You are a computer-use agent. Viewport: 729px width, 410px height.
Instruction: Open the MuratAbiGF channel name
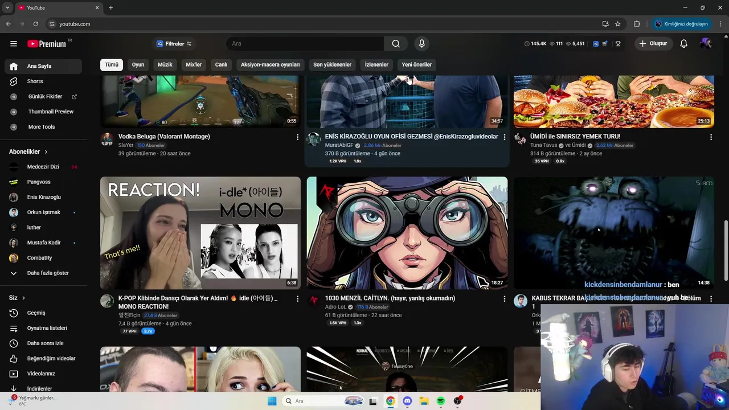339,145
